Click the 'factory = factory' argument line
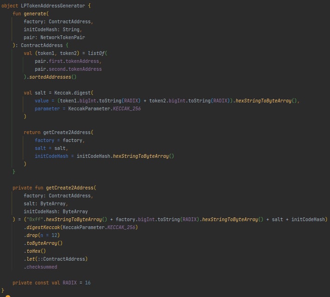The width and height of the screenshot is (330, 297). [x=60, y=141]
